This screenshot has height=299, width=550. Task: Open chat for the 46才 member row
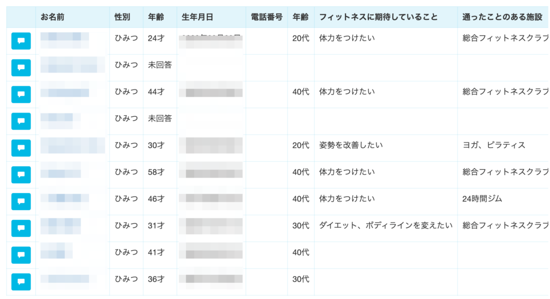tap(21, 201)
